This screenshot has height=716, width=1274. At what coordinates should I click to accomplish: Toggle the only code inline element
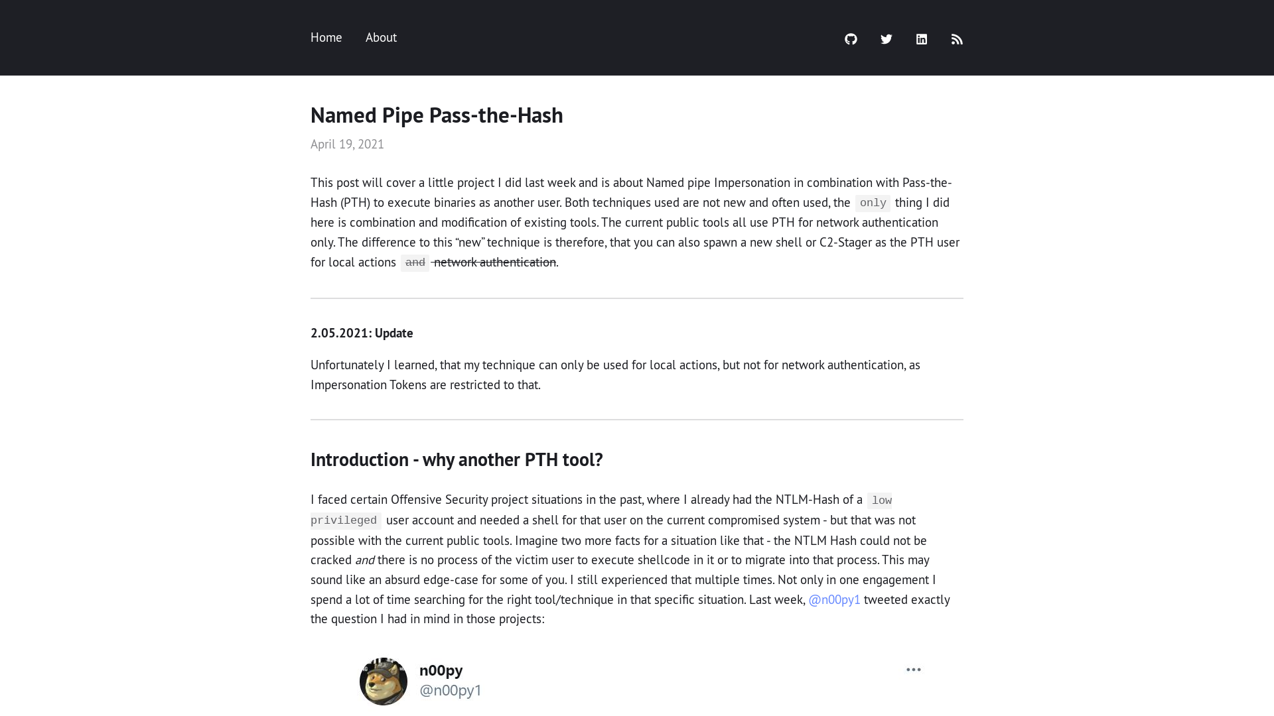click(x=873, y=203)
